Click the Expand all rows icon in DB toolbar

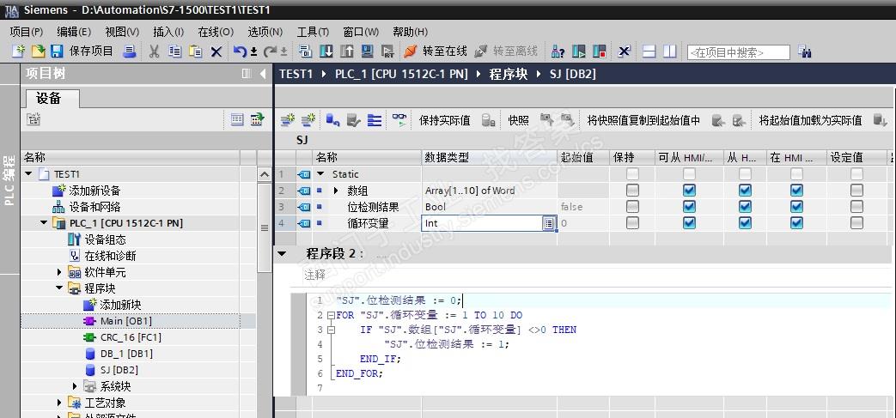click(375, 120)
